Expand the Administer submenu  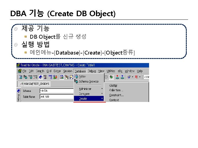pos(89,89)
